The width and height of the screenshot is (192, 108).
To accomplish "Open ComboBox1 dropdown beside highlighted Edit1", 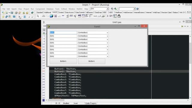I will tap(107, 33).
